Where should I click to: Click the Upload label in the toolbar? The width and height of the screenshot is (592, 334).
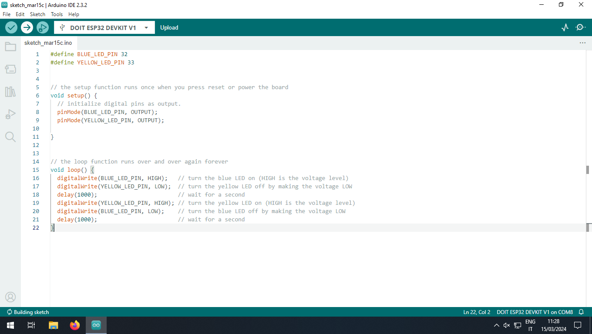click(x=169, y=27)
